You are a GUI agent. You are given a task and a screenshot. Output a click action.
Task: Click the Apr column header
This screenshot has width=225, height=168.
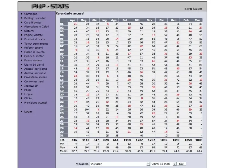pos(73,20)
